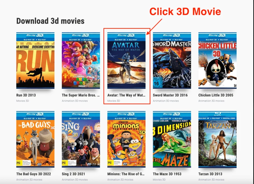Open The Bad Guys 3D poster

[x=35, y=139]
